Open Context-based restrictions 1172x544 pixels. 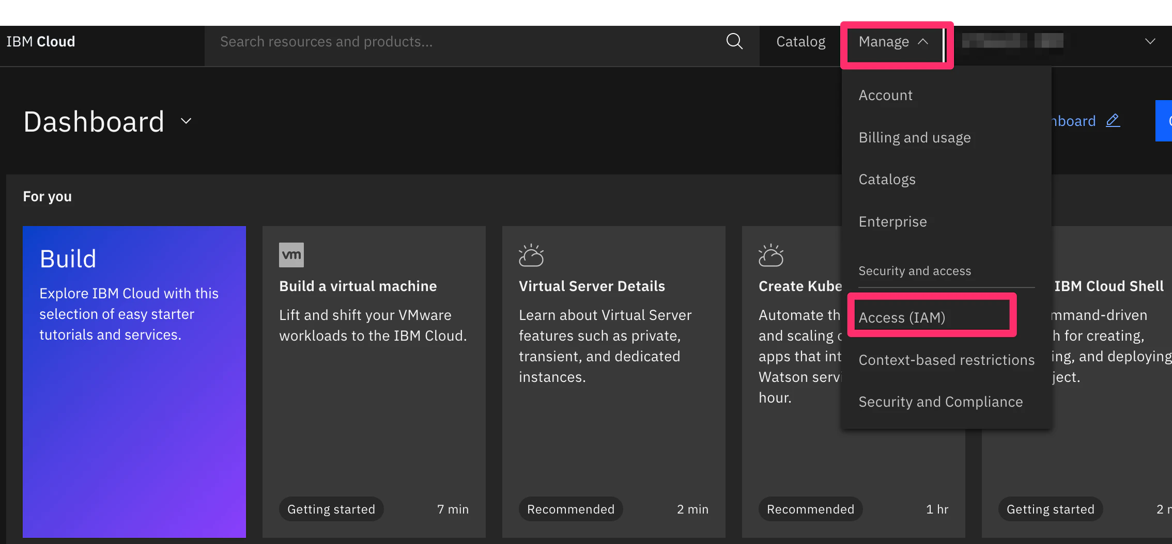(947, 360)
